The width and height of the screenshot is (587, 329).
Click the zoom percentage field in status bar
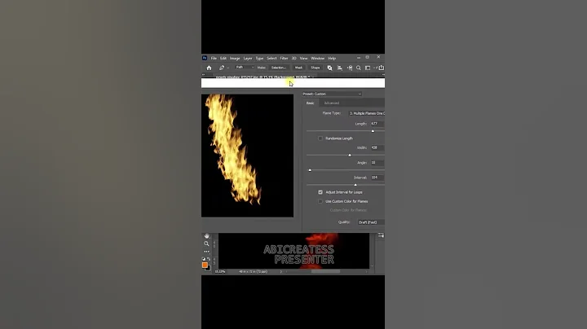pos(220,272)
